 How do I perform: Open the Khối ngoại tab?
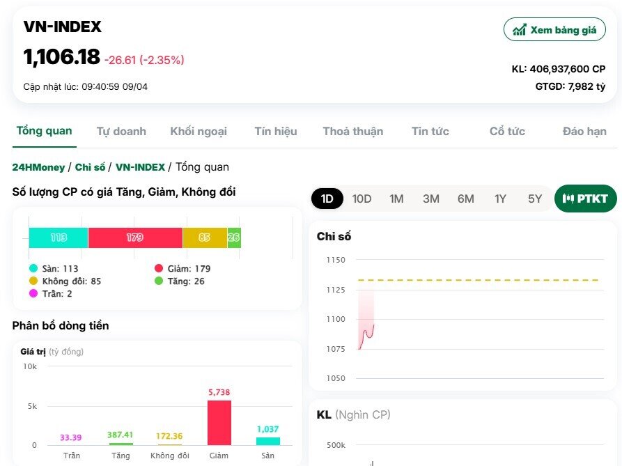point(199,132)
